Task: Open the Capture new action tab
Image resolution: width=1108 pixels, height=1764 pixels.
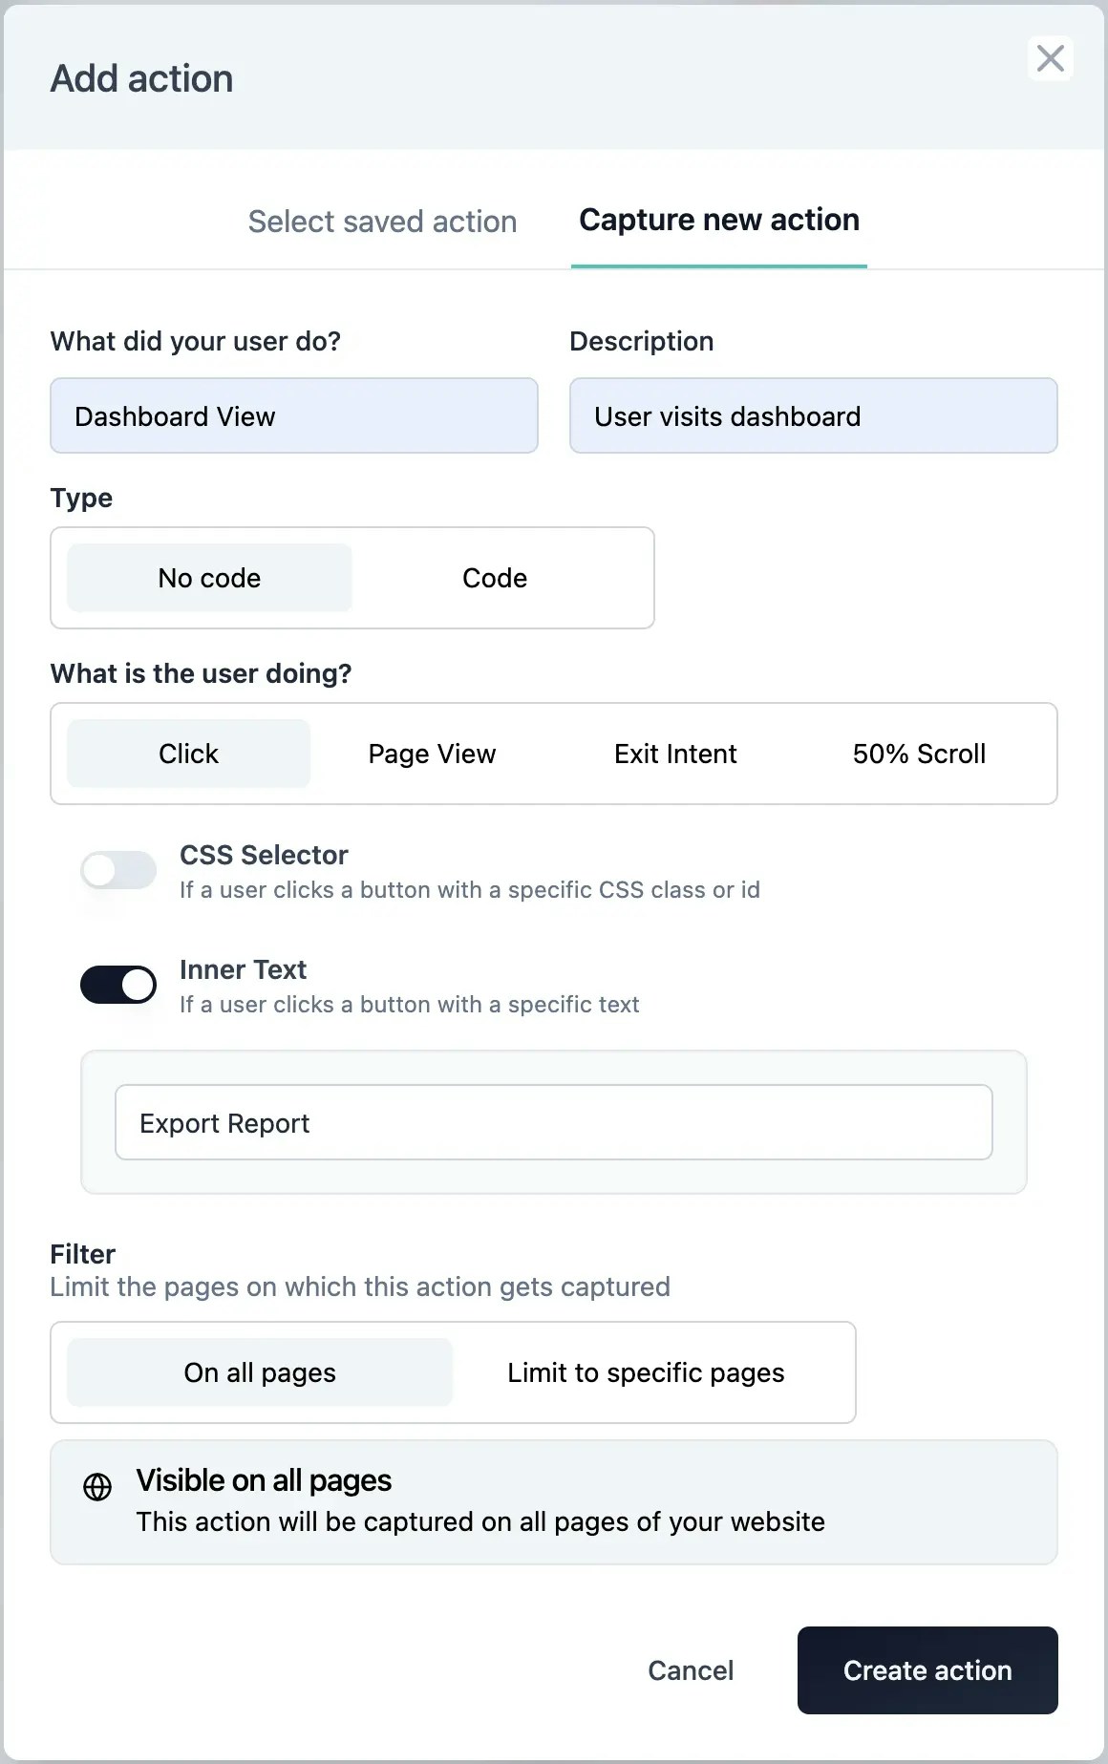Action: (719, 221)
